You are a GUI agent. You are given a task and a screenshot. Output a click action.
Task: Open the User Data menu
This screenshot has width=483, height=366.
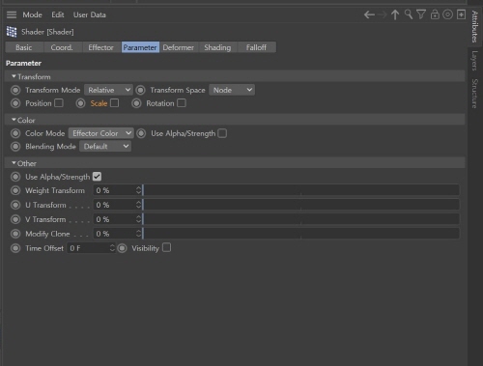click(90, 14)
